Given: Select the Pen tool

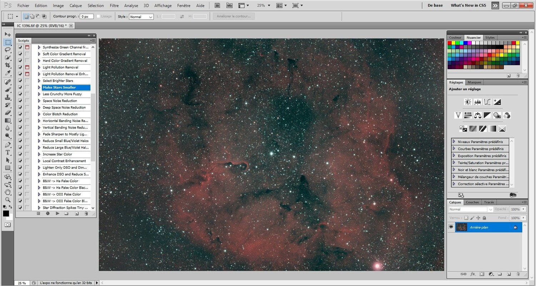Looking at the screenshot, I should [8, 145].
